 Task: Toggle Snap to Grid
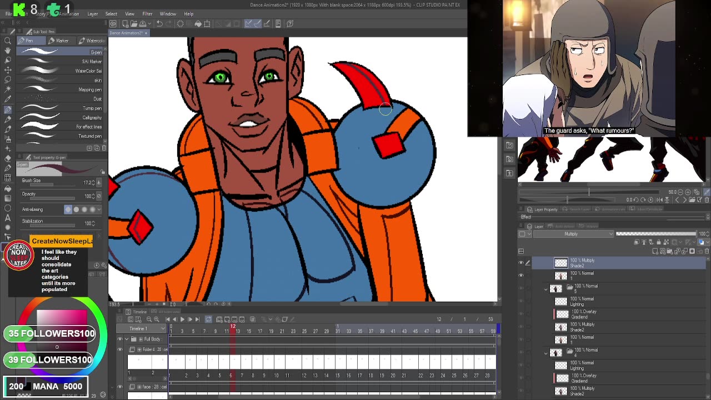(266, 23)
